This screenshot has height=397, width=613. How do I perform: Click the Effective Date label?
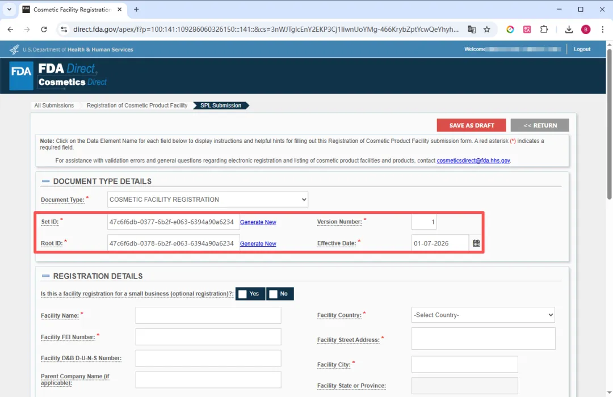[337, 243]
